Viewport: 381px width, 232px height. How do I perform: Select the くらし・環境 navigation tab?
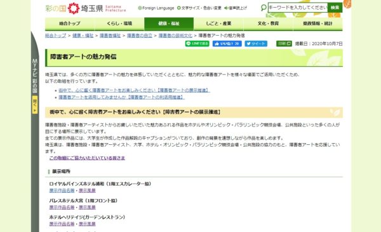click(119, 24)
